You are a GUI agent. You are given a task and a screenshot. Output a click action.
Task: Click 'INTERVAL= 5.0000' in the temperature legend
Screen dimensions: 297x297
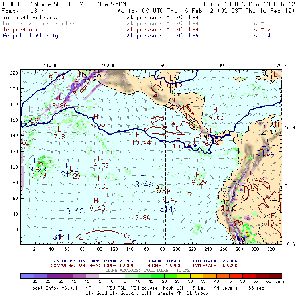(215, 266)
